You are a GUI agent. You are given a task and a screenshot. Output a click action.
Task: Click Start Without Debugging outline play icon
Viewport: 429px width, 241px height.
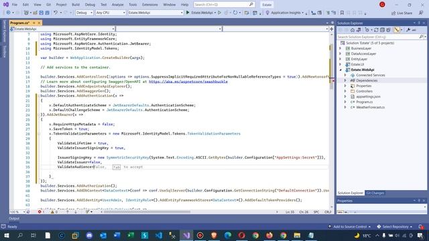click(x=219, y=13)
